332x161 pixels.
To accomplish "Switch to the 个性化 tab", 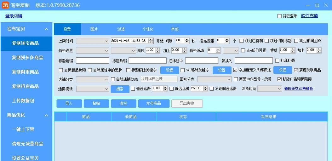I will [148, 29].
